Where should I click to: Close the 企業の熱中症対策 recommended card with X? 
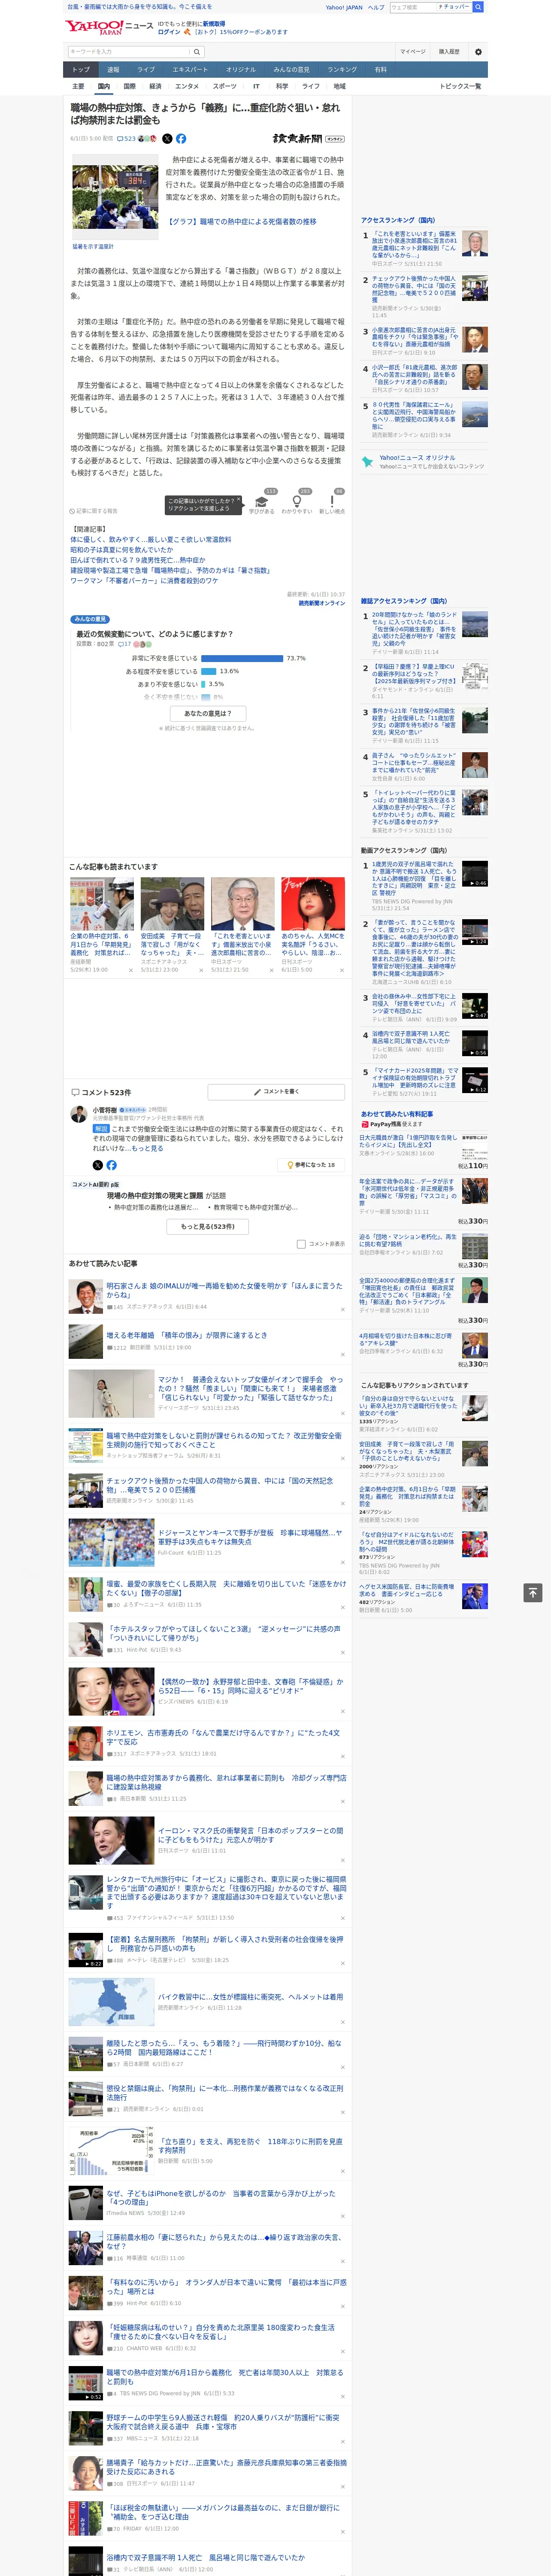(130, 970)
